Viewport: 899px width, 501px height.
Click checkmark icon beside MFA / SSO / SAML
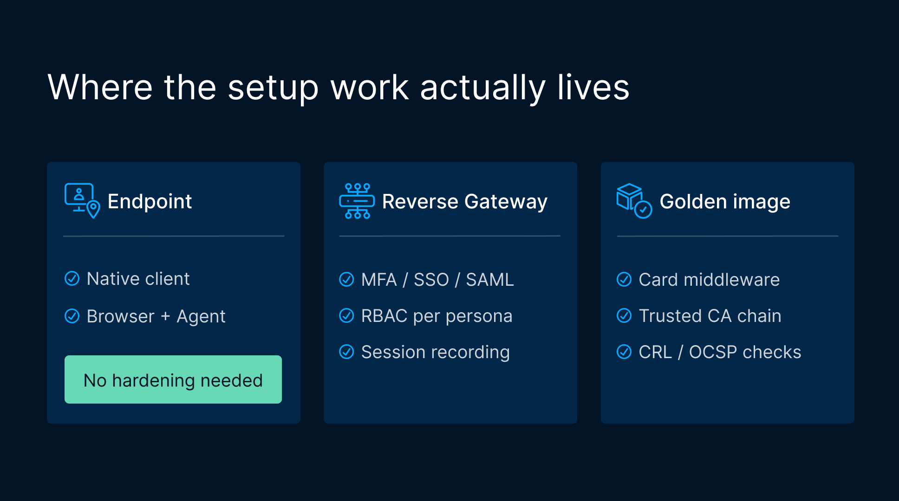pyautogui.click(x=346, y=280)
